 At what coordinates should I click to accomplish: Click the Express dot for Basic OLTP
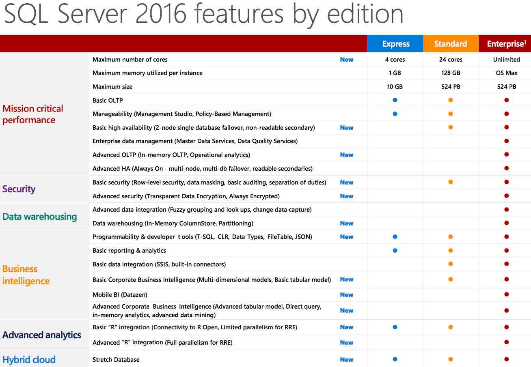(395, 100)
